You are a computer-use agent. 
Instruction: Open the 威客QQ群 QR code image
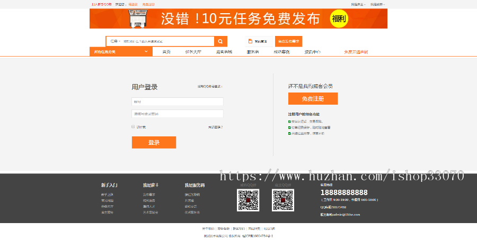pyautogui.click(x=248, y=200)
